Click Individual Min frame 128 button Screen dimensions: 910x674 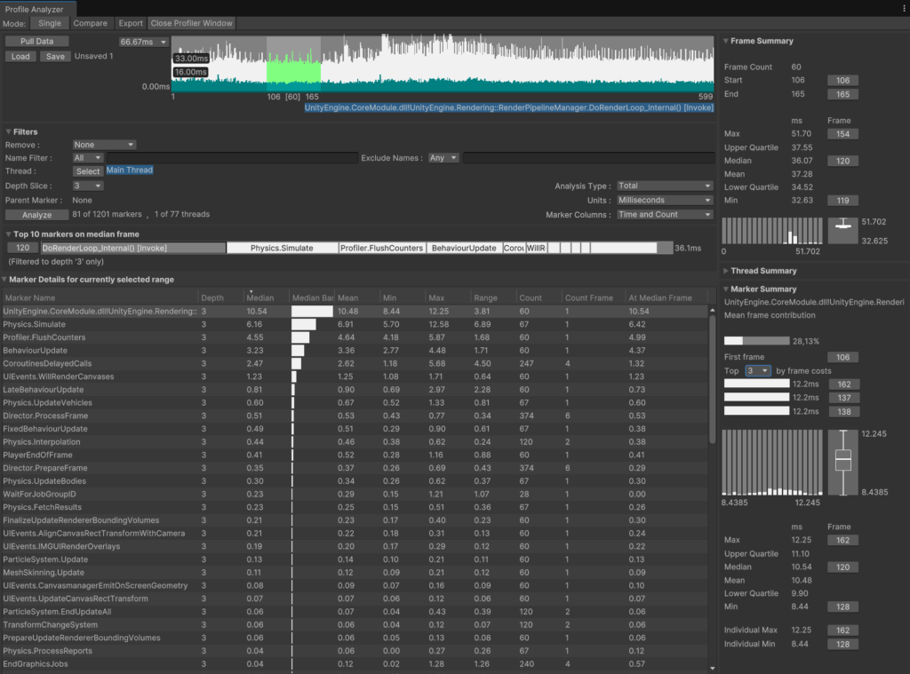click(x=842, y=644)
